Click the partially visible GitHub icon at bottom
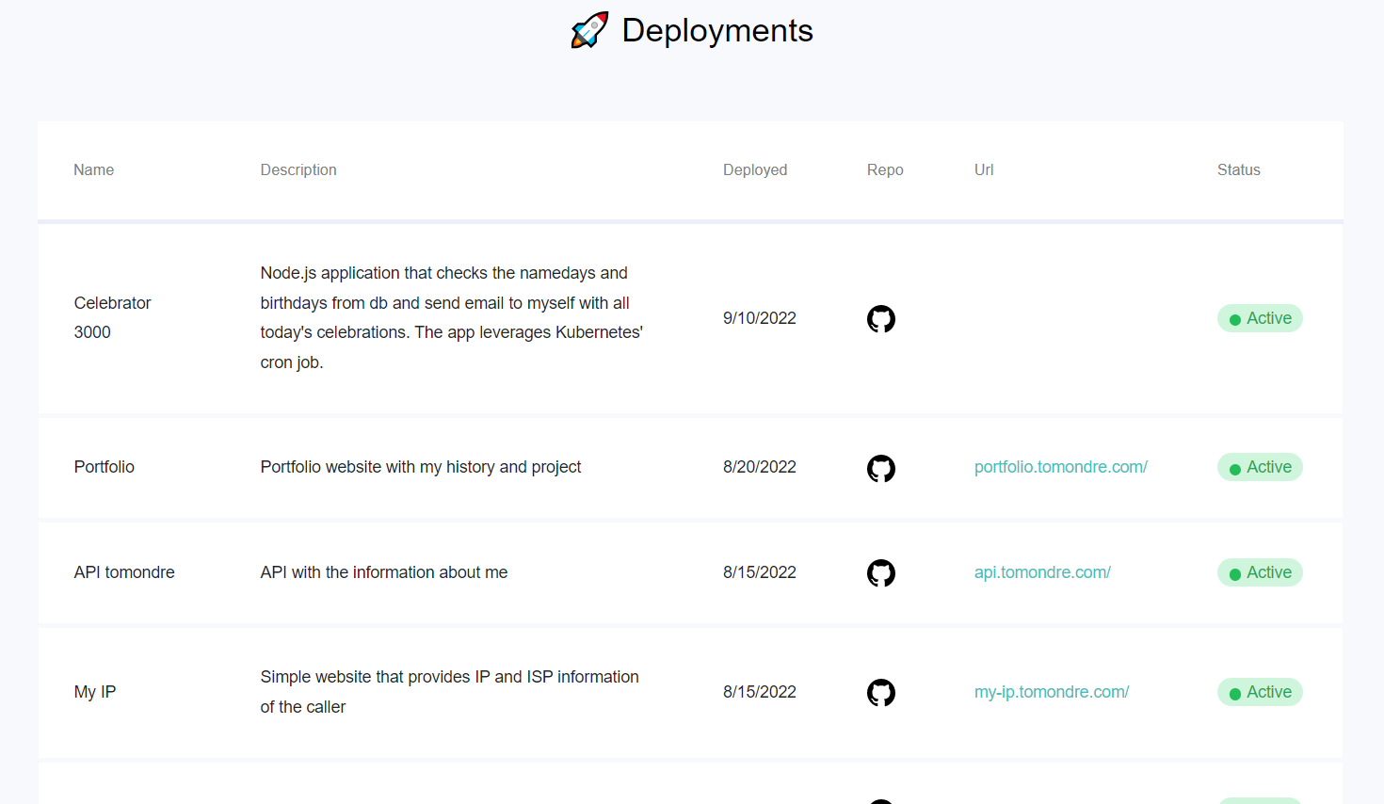The width and height of the screenshot is (1384, 804). tap(880, 800)
